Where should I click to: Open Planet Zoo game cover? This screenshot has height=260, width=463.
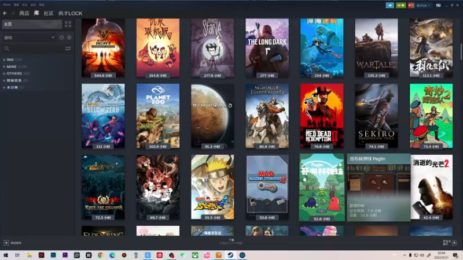point(157,116)
